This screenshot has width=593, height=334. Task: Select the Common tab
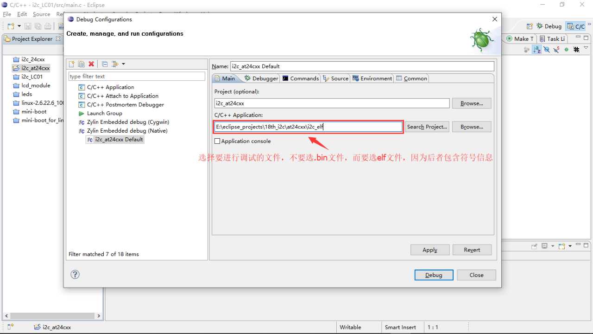coord(411,78)
